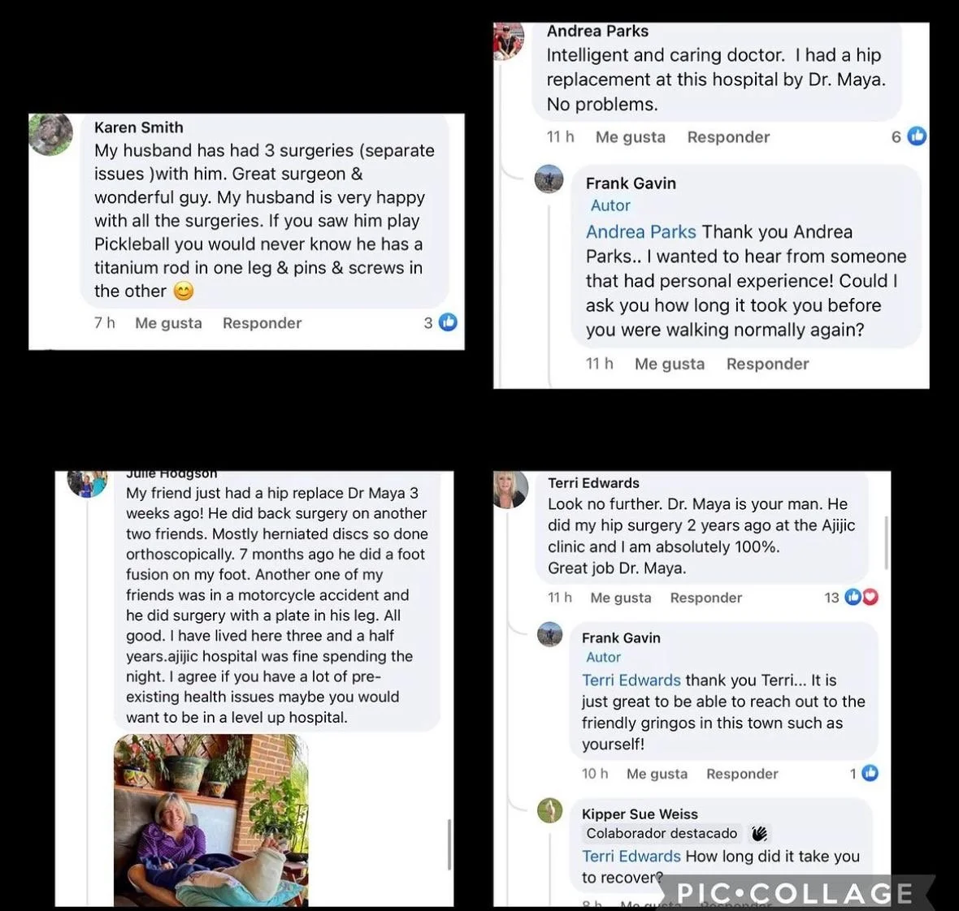The height and width of the screenshot is (911, 959).
Task: Click the waving hand badge beside Colaborador destacado
Action: [759, 833]
